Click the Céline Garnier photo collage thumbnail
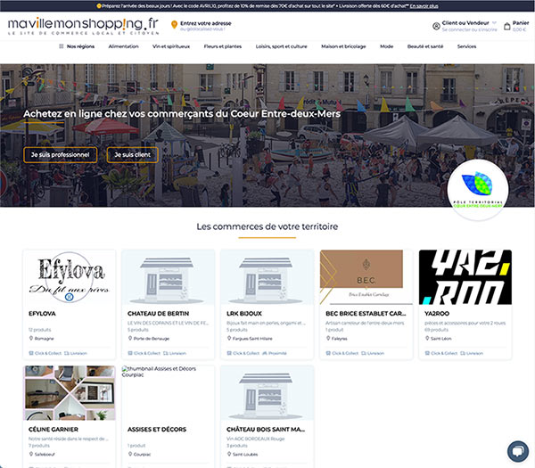The height and width of the screenshot is (468, 535). point(70,392)
